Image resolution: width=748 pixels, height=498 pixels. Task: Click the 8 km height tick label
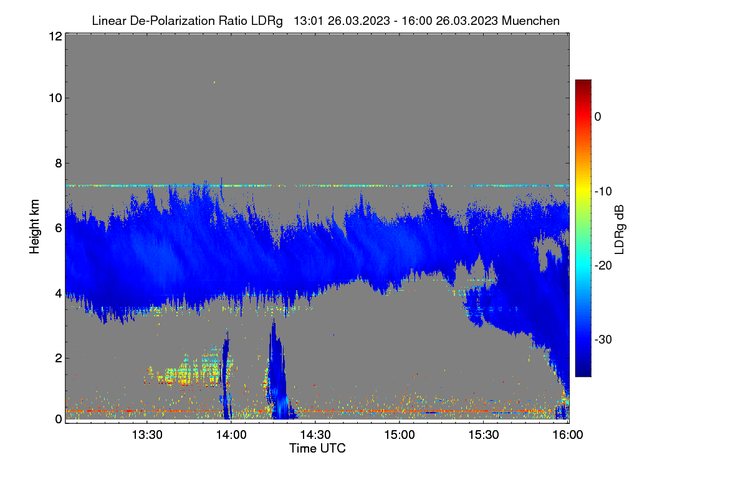[57, 163]
